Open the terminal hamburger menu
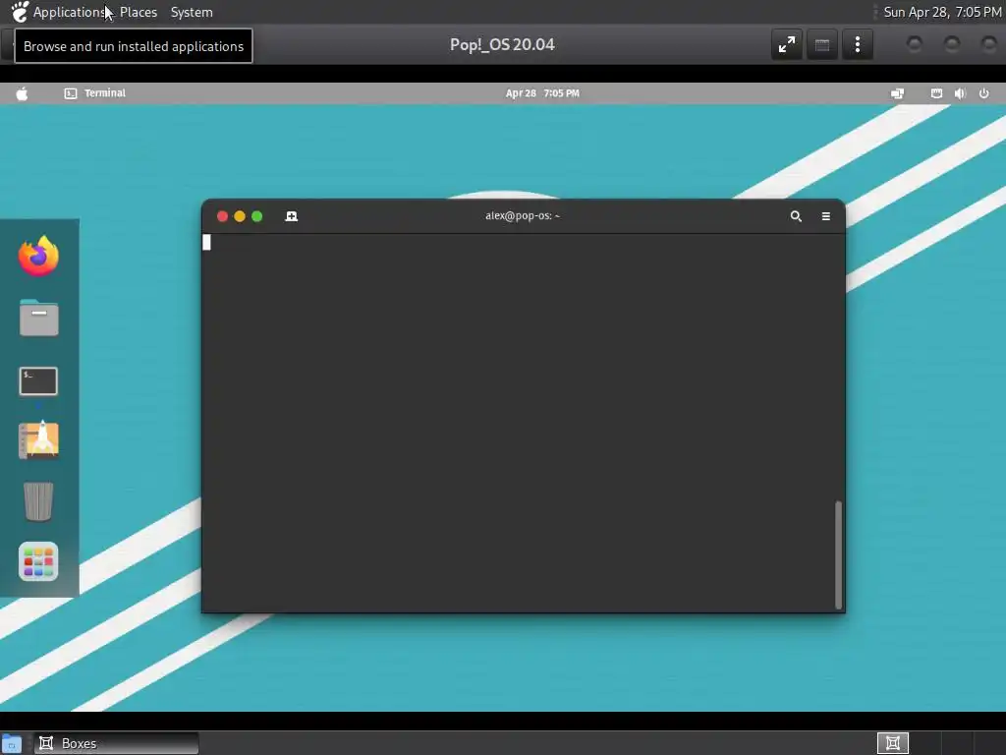1006x755 pixels. [x=825, y=216]
